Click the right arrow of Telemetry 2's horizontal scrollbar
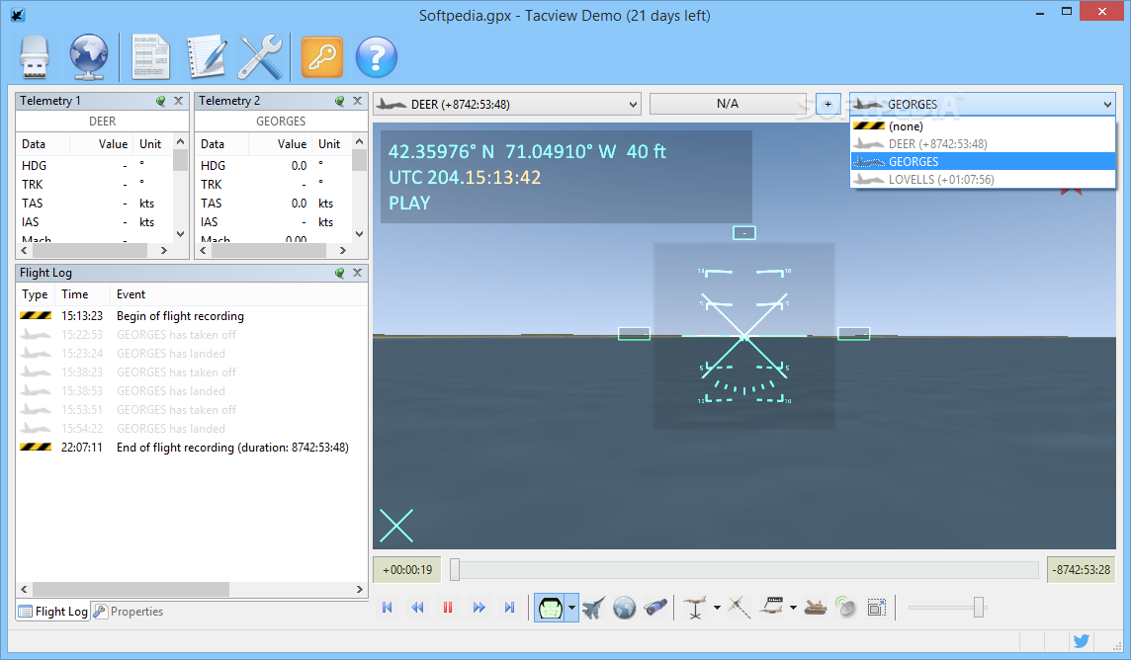 (343, 251)
